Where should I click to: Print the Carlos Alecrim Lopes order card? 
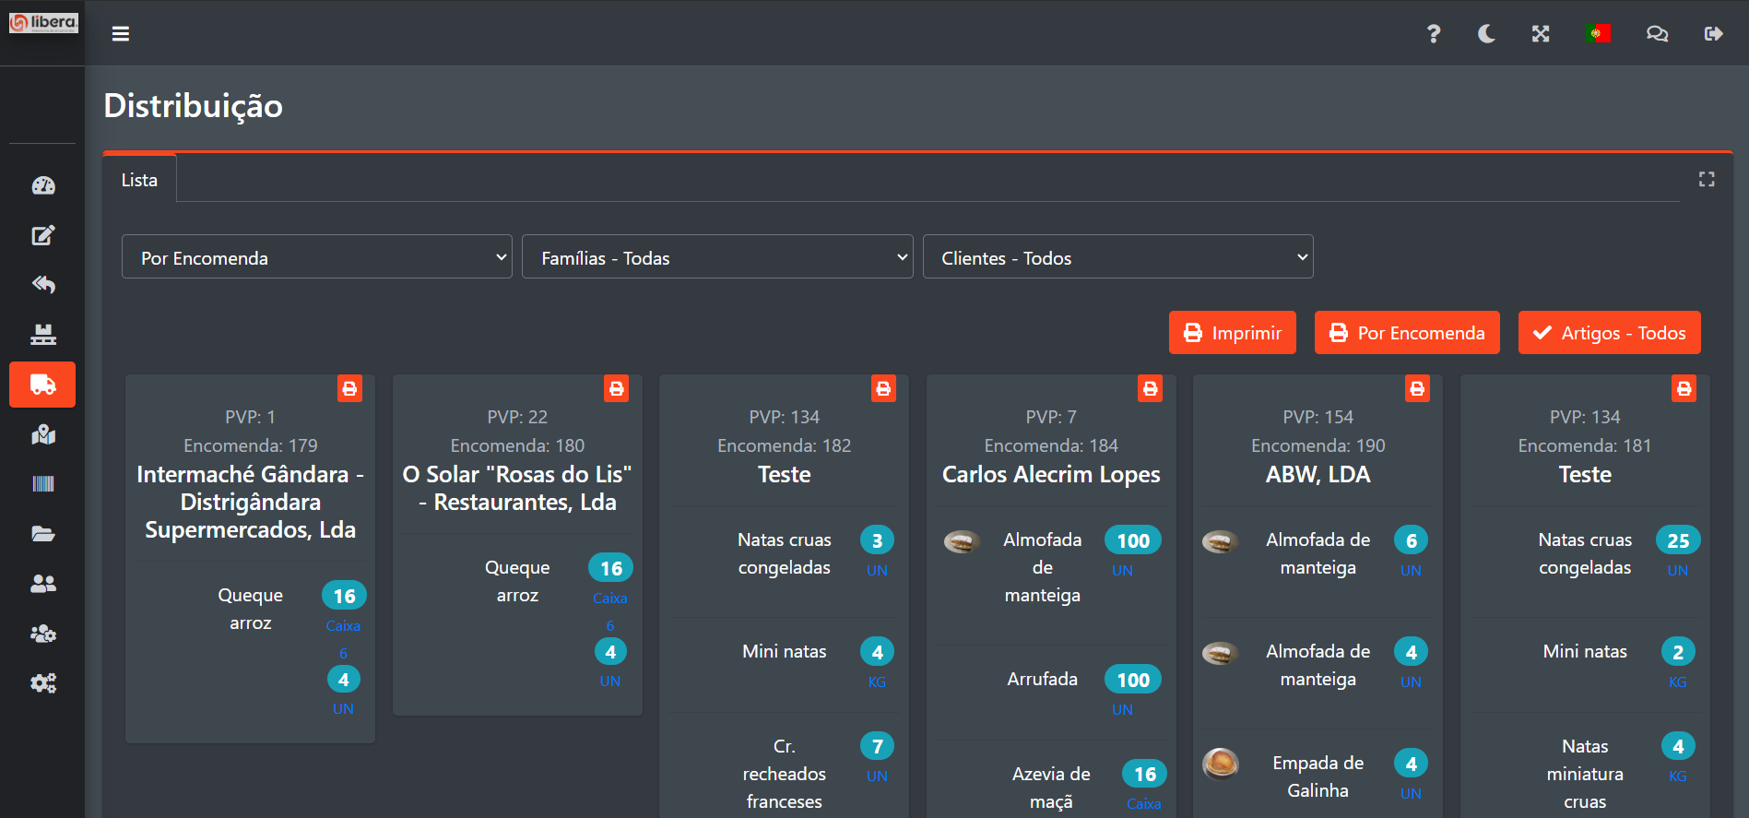tap(1150, 388)
